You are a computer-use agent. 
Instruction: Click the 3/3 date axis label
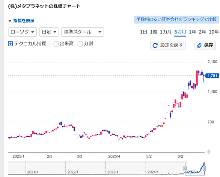pyautogui.click(x=80, y=156)
